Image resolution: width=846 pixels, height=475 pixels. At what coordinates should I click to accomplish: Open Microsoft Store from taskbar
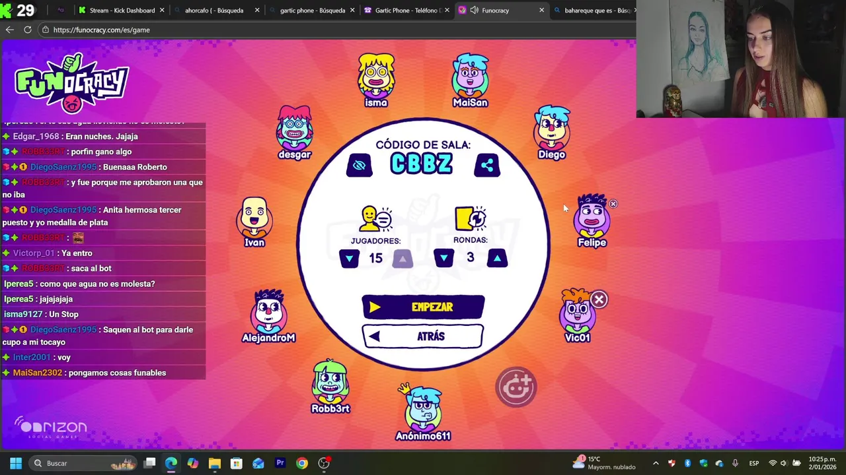[x=236, y=463]
